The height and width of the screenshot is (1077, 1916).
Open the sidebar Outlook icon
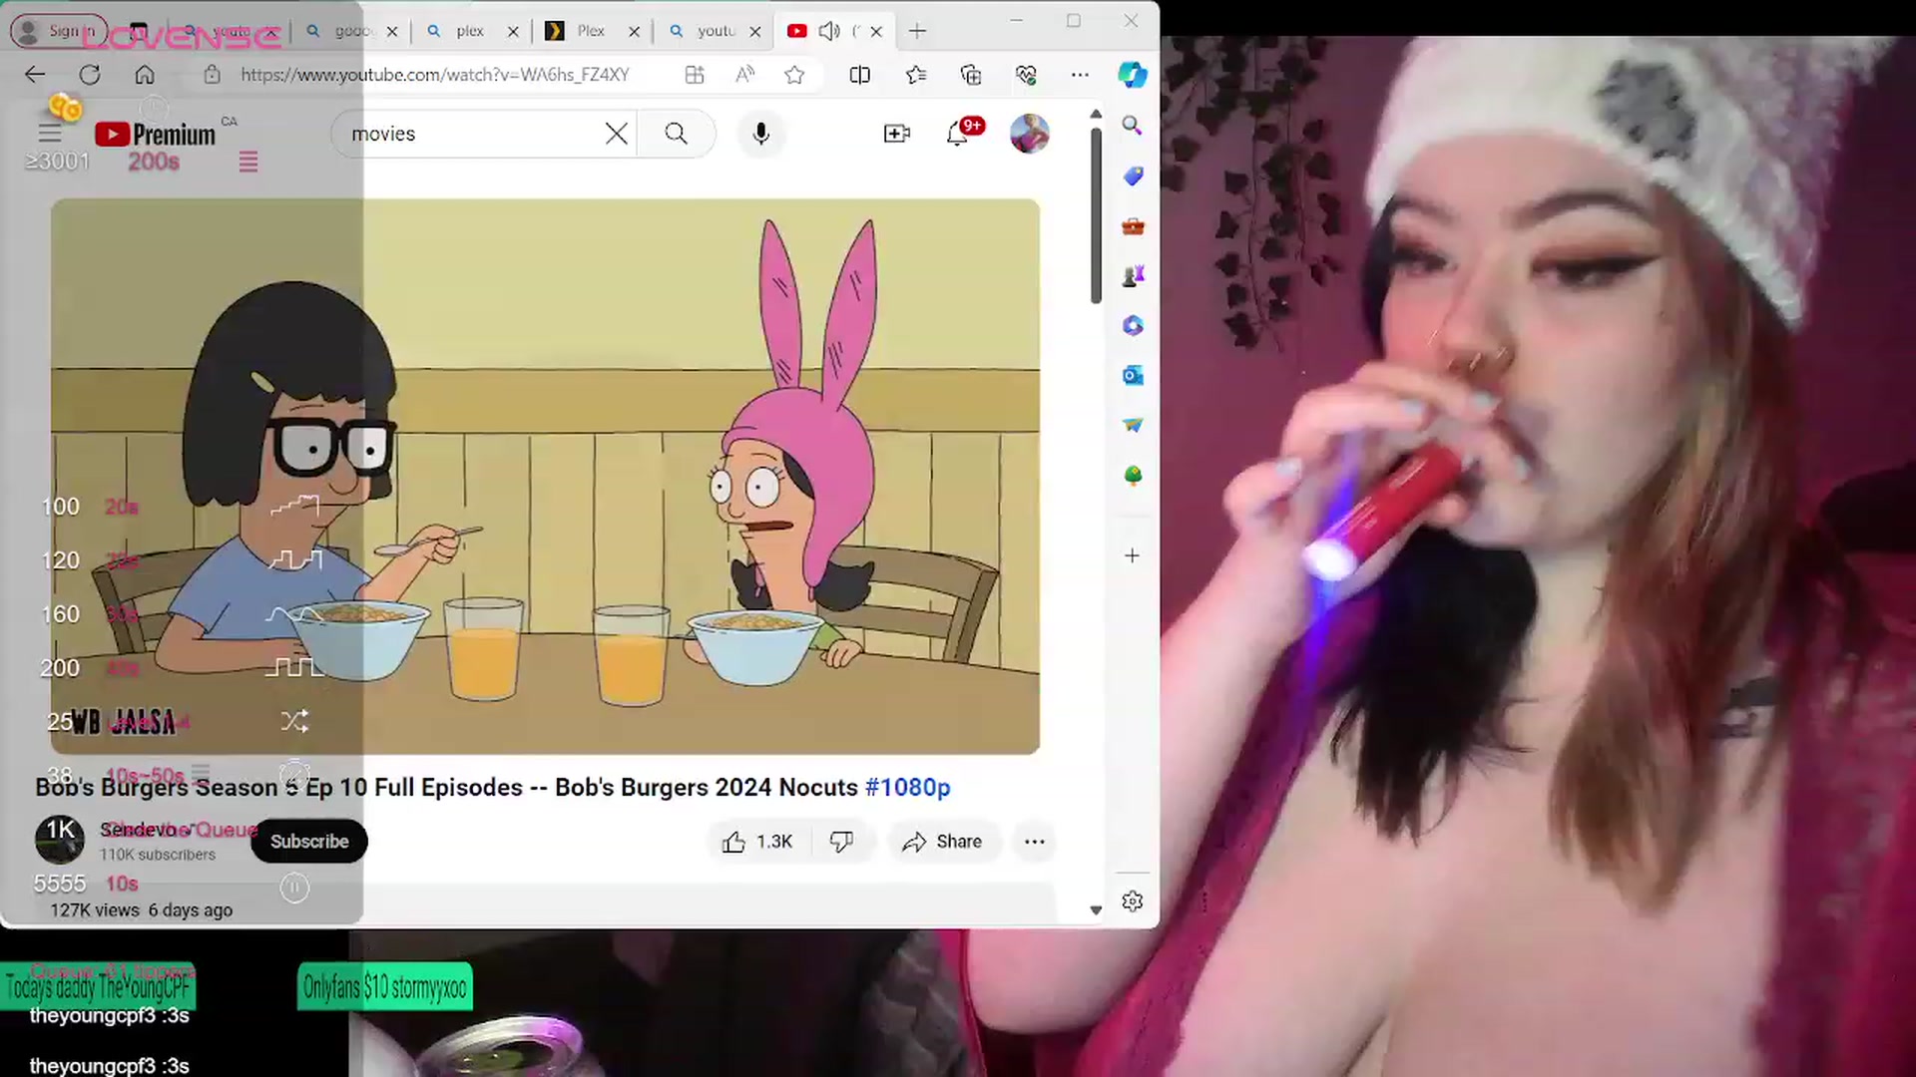click(1132, 376)
